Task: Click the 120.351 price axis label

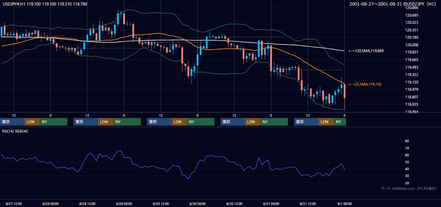Action: [x=412, y=30]
